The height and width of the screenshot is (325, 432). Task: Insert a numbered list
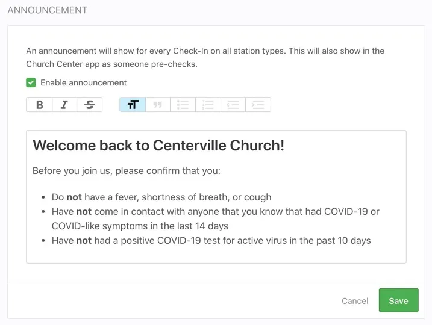208,105
